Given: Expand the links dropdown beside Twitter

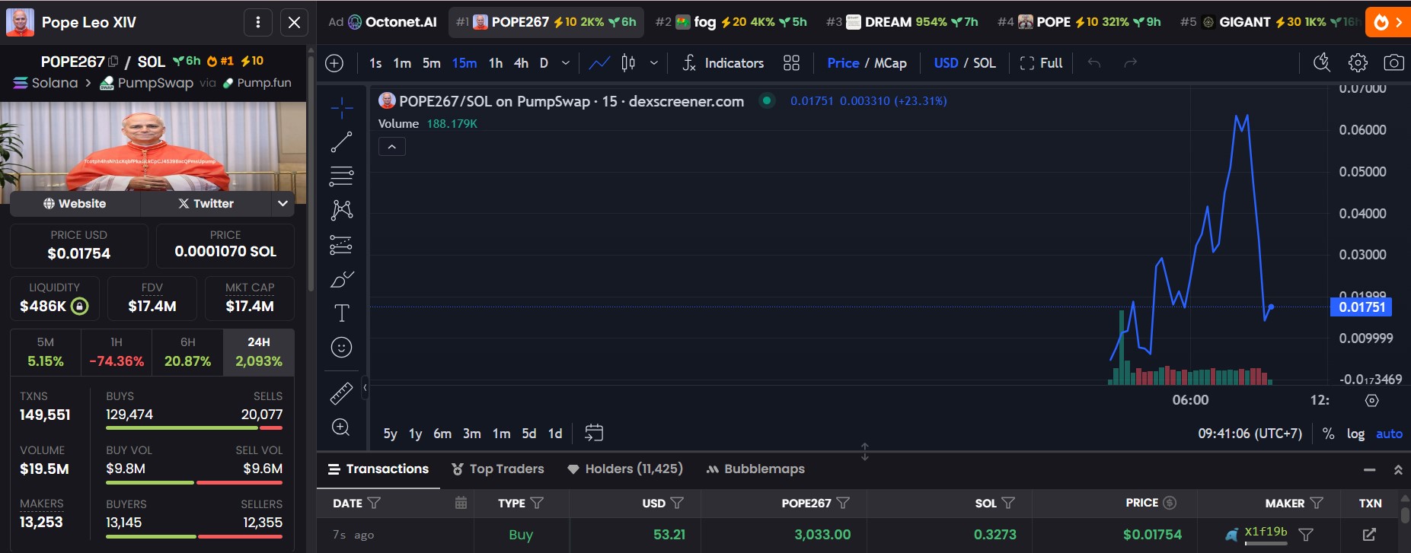Looking at the screenshot, I should [283, 204].
